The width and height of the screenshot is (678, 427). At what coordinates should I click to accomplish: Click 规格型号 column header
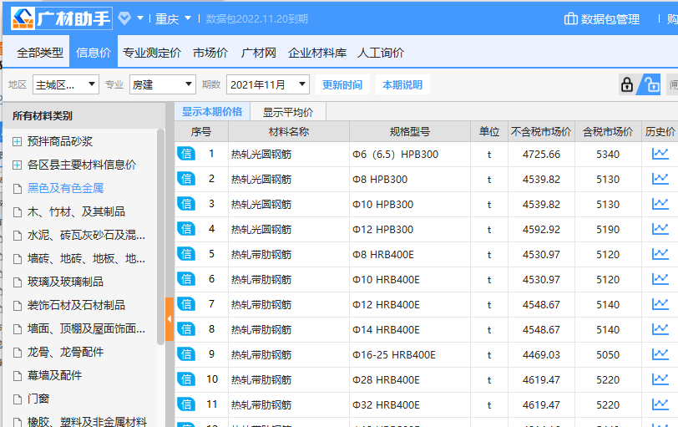coord(409,131)
